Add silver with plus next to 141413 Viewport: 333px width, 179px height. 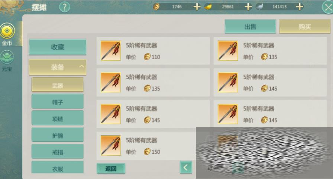300,7
